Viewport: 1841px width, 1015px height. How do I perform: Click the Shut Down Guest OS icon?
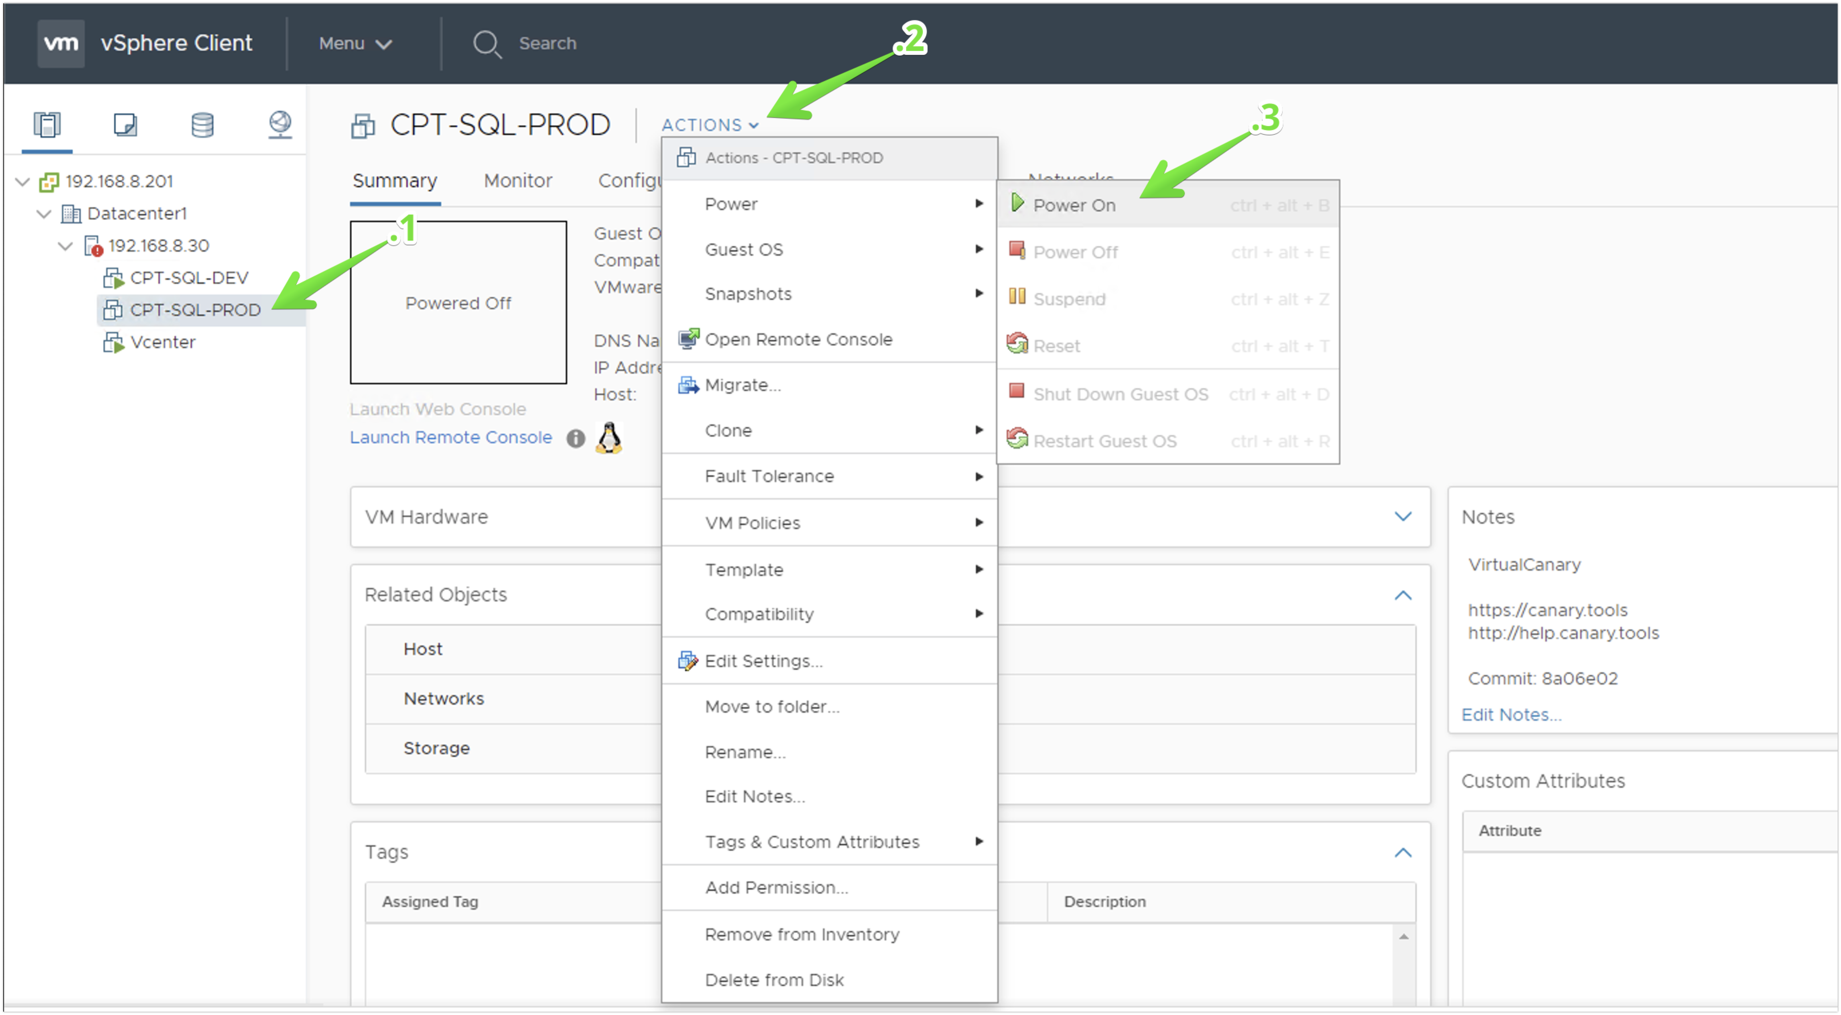click(1016, 390)
